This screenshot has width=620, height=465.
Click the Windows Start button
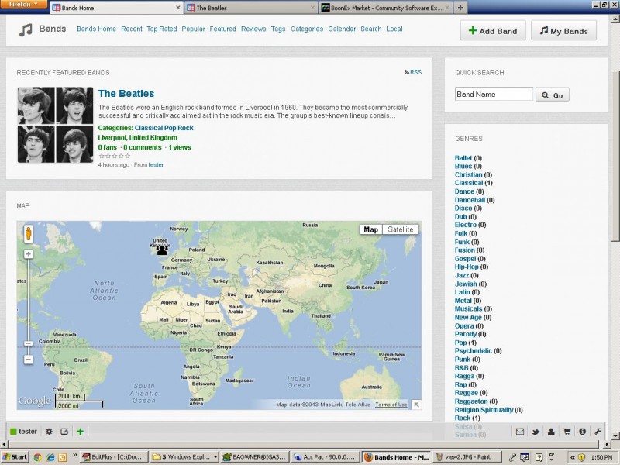point(15,457)
